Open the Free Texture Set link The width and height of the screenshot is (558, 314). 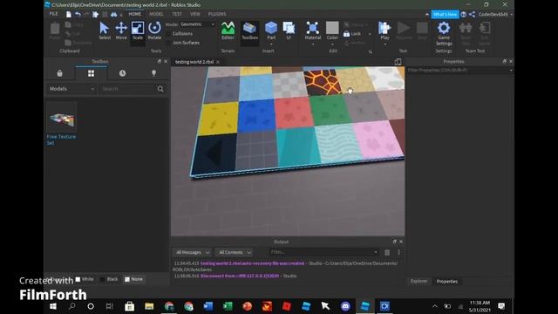click(61, 140)
